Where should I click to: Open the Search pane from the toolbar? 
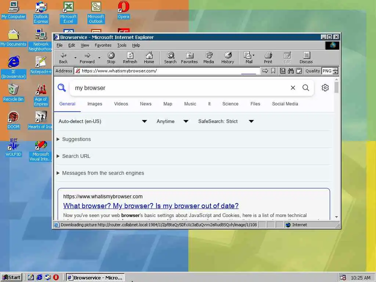pos(170,58)
